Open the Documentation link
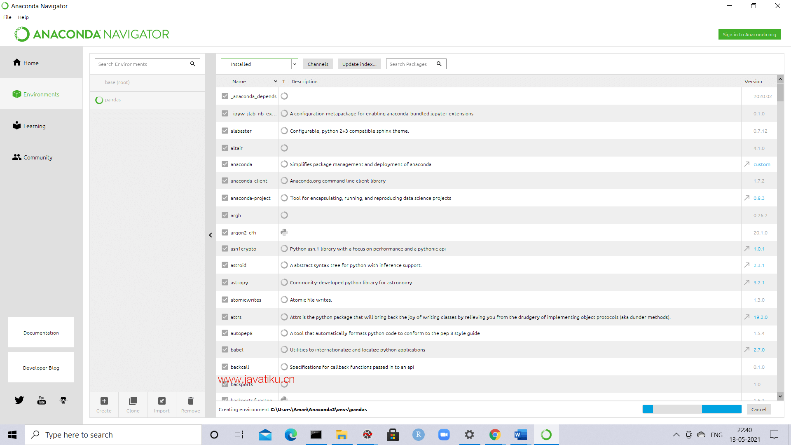The height and width of the screenshot is (445, 791). click(x=41, y=333)
